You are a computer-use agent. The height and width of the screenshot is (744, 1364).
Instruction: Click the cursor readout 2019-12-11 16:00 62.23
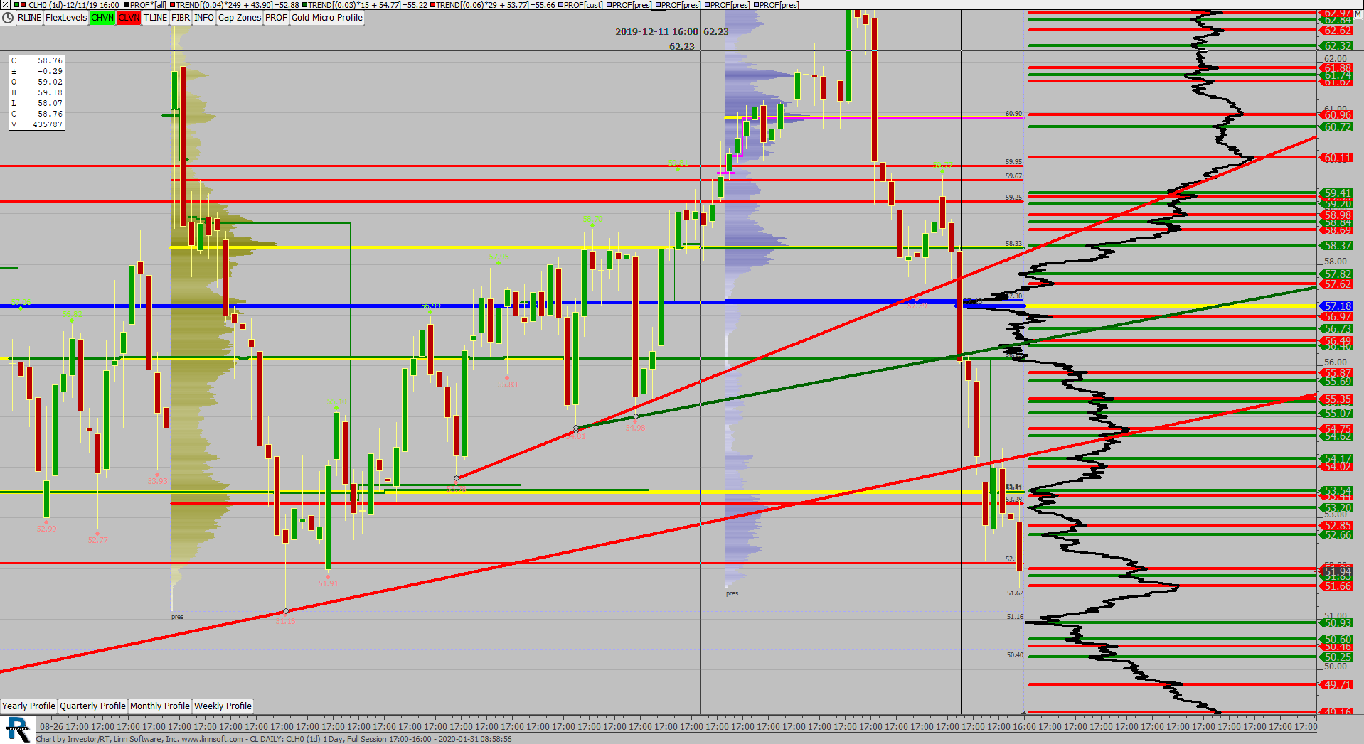[671, 31]
